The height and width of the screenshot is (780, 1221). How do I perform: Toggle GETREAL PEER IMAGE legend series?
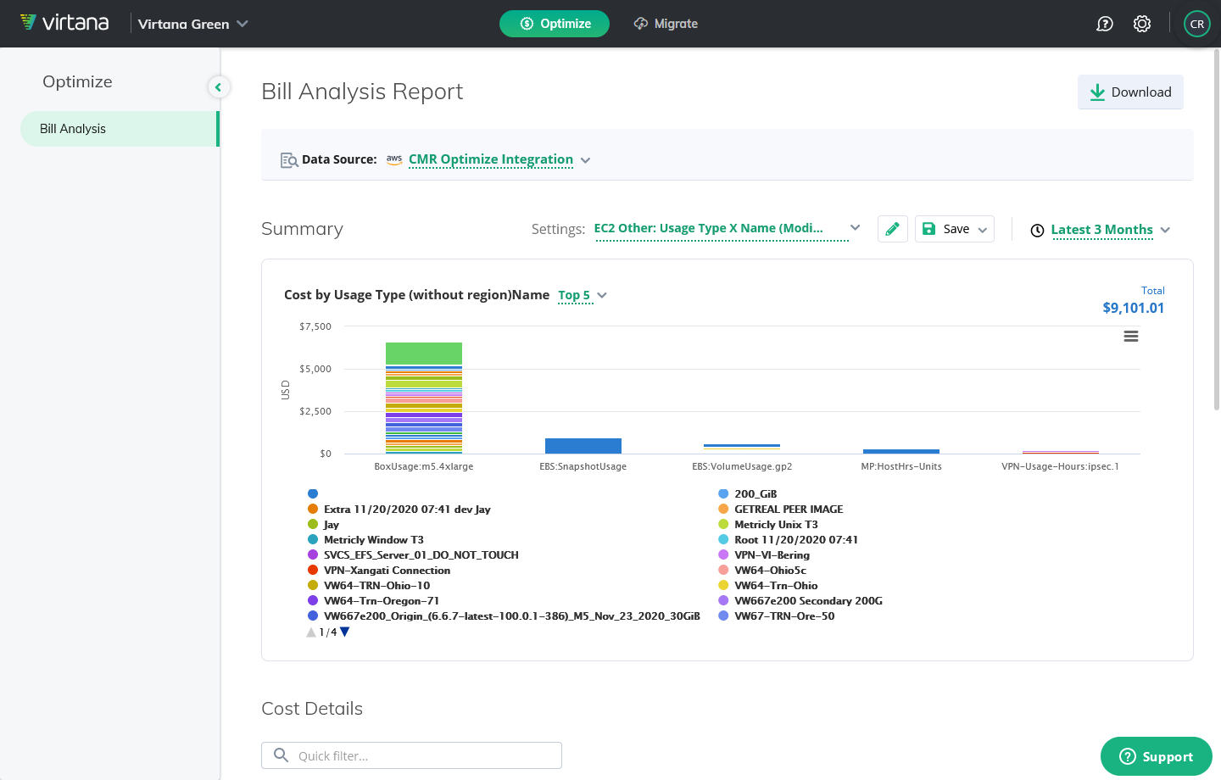coord(781,510)
